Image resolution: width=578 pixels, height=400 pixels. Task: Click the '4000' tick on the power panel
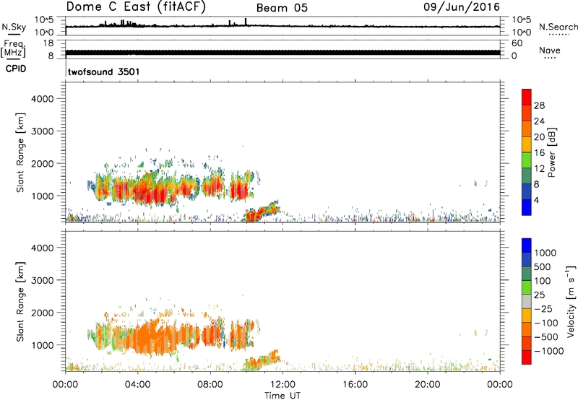42,99
